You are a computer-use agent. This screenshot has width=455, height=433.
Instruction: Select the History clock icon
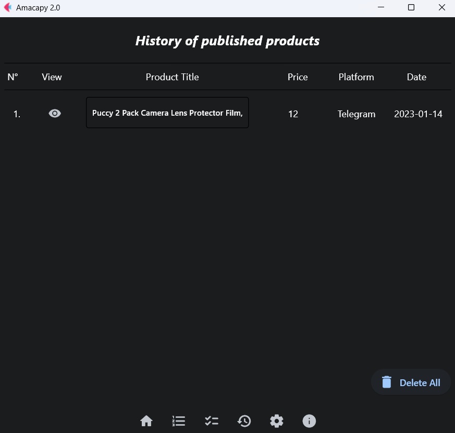pyautogui.click(x=244, y=421)
